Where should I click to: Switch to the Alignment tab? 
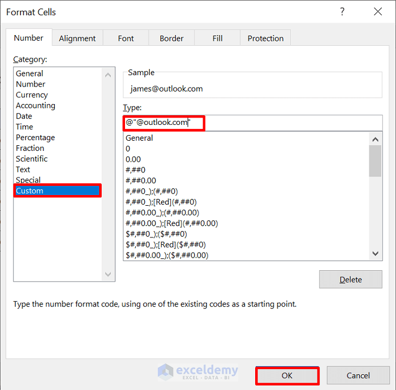click(77, 38)
